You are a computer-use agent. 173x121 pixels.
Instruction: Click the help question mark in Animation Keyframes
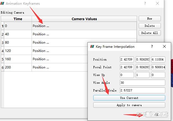(x=145, y=3)
